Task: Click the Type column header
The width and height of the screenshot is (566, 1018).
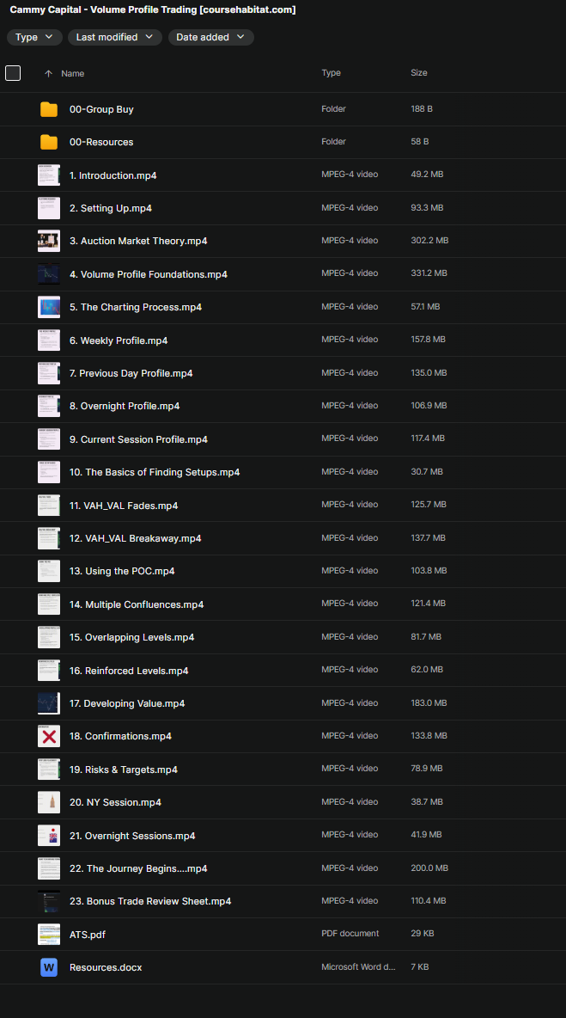Action: click(x=331, y=73)
